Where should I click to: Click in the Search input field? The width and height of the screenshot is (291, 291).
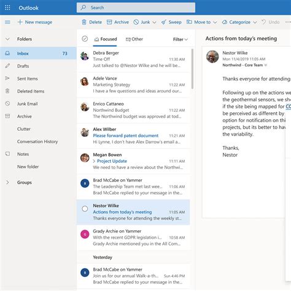pyautogui.click(x=136, y=7)
